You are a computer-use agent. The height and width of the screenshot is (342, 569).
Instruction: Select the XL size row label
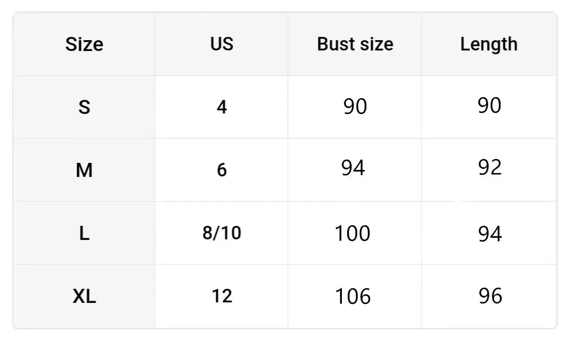[84, 296]
